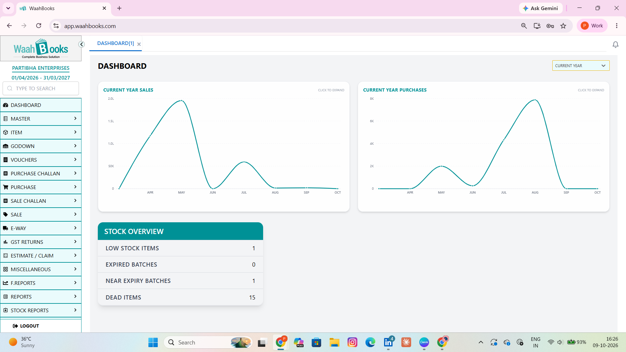This screenshot has height=352, width=626.
Task: Open the notifications bell
Action: coord(615,45)
